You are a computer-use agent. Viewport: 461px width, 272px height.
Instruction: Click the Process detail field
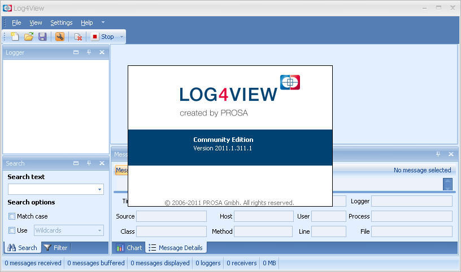412,216
